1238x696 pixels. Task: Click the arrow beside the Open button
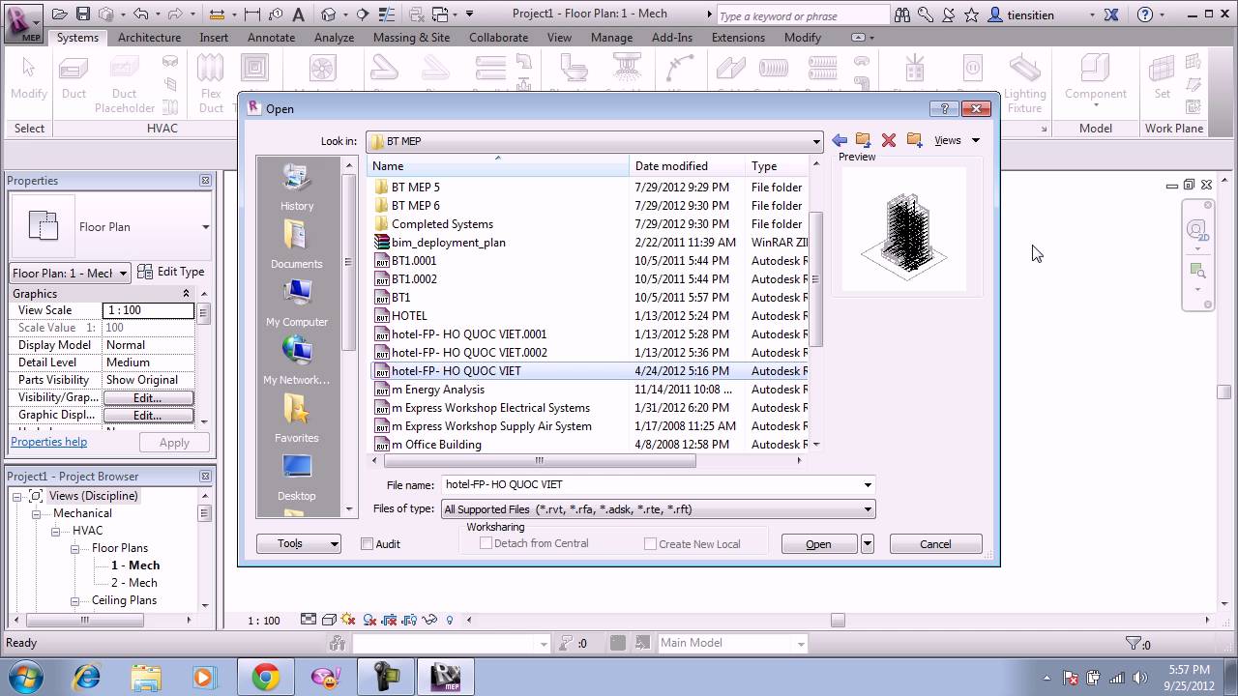tap(868, 544)
